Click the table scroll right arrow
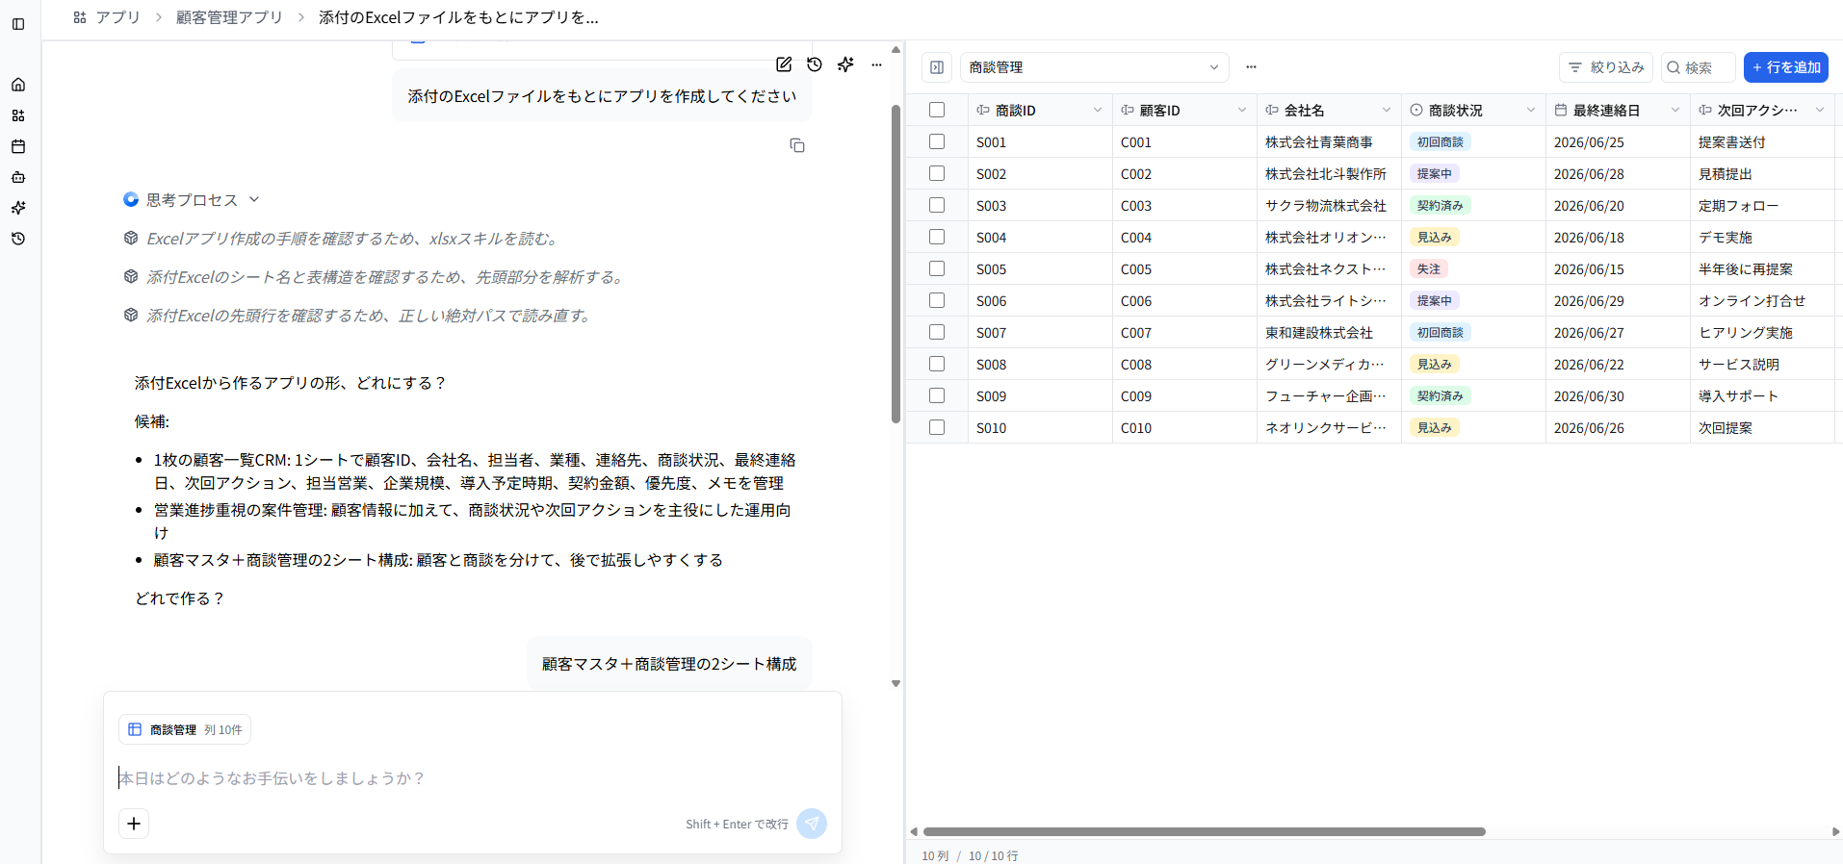Screen dimensions: 1843x864 pos(1835,831)
